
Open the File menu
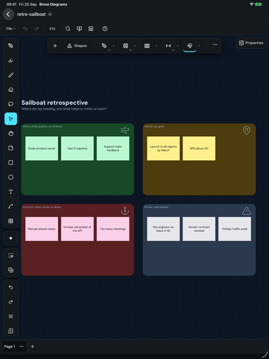11,29
